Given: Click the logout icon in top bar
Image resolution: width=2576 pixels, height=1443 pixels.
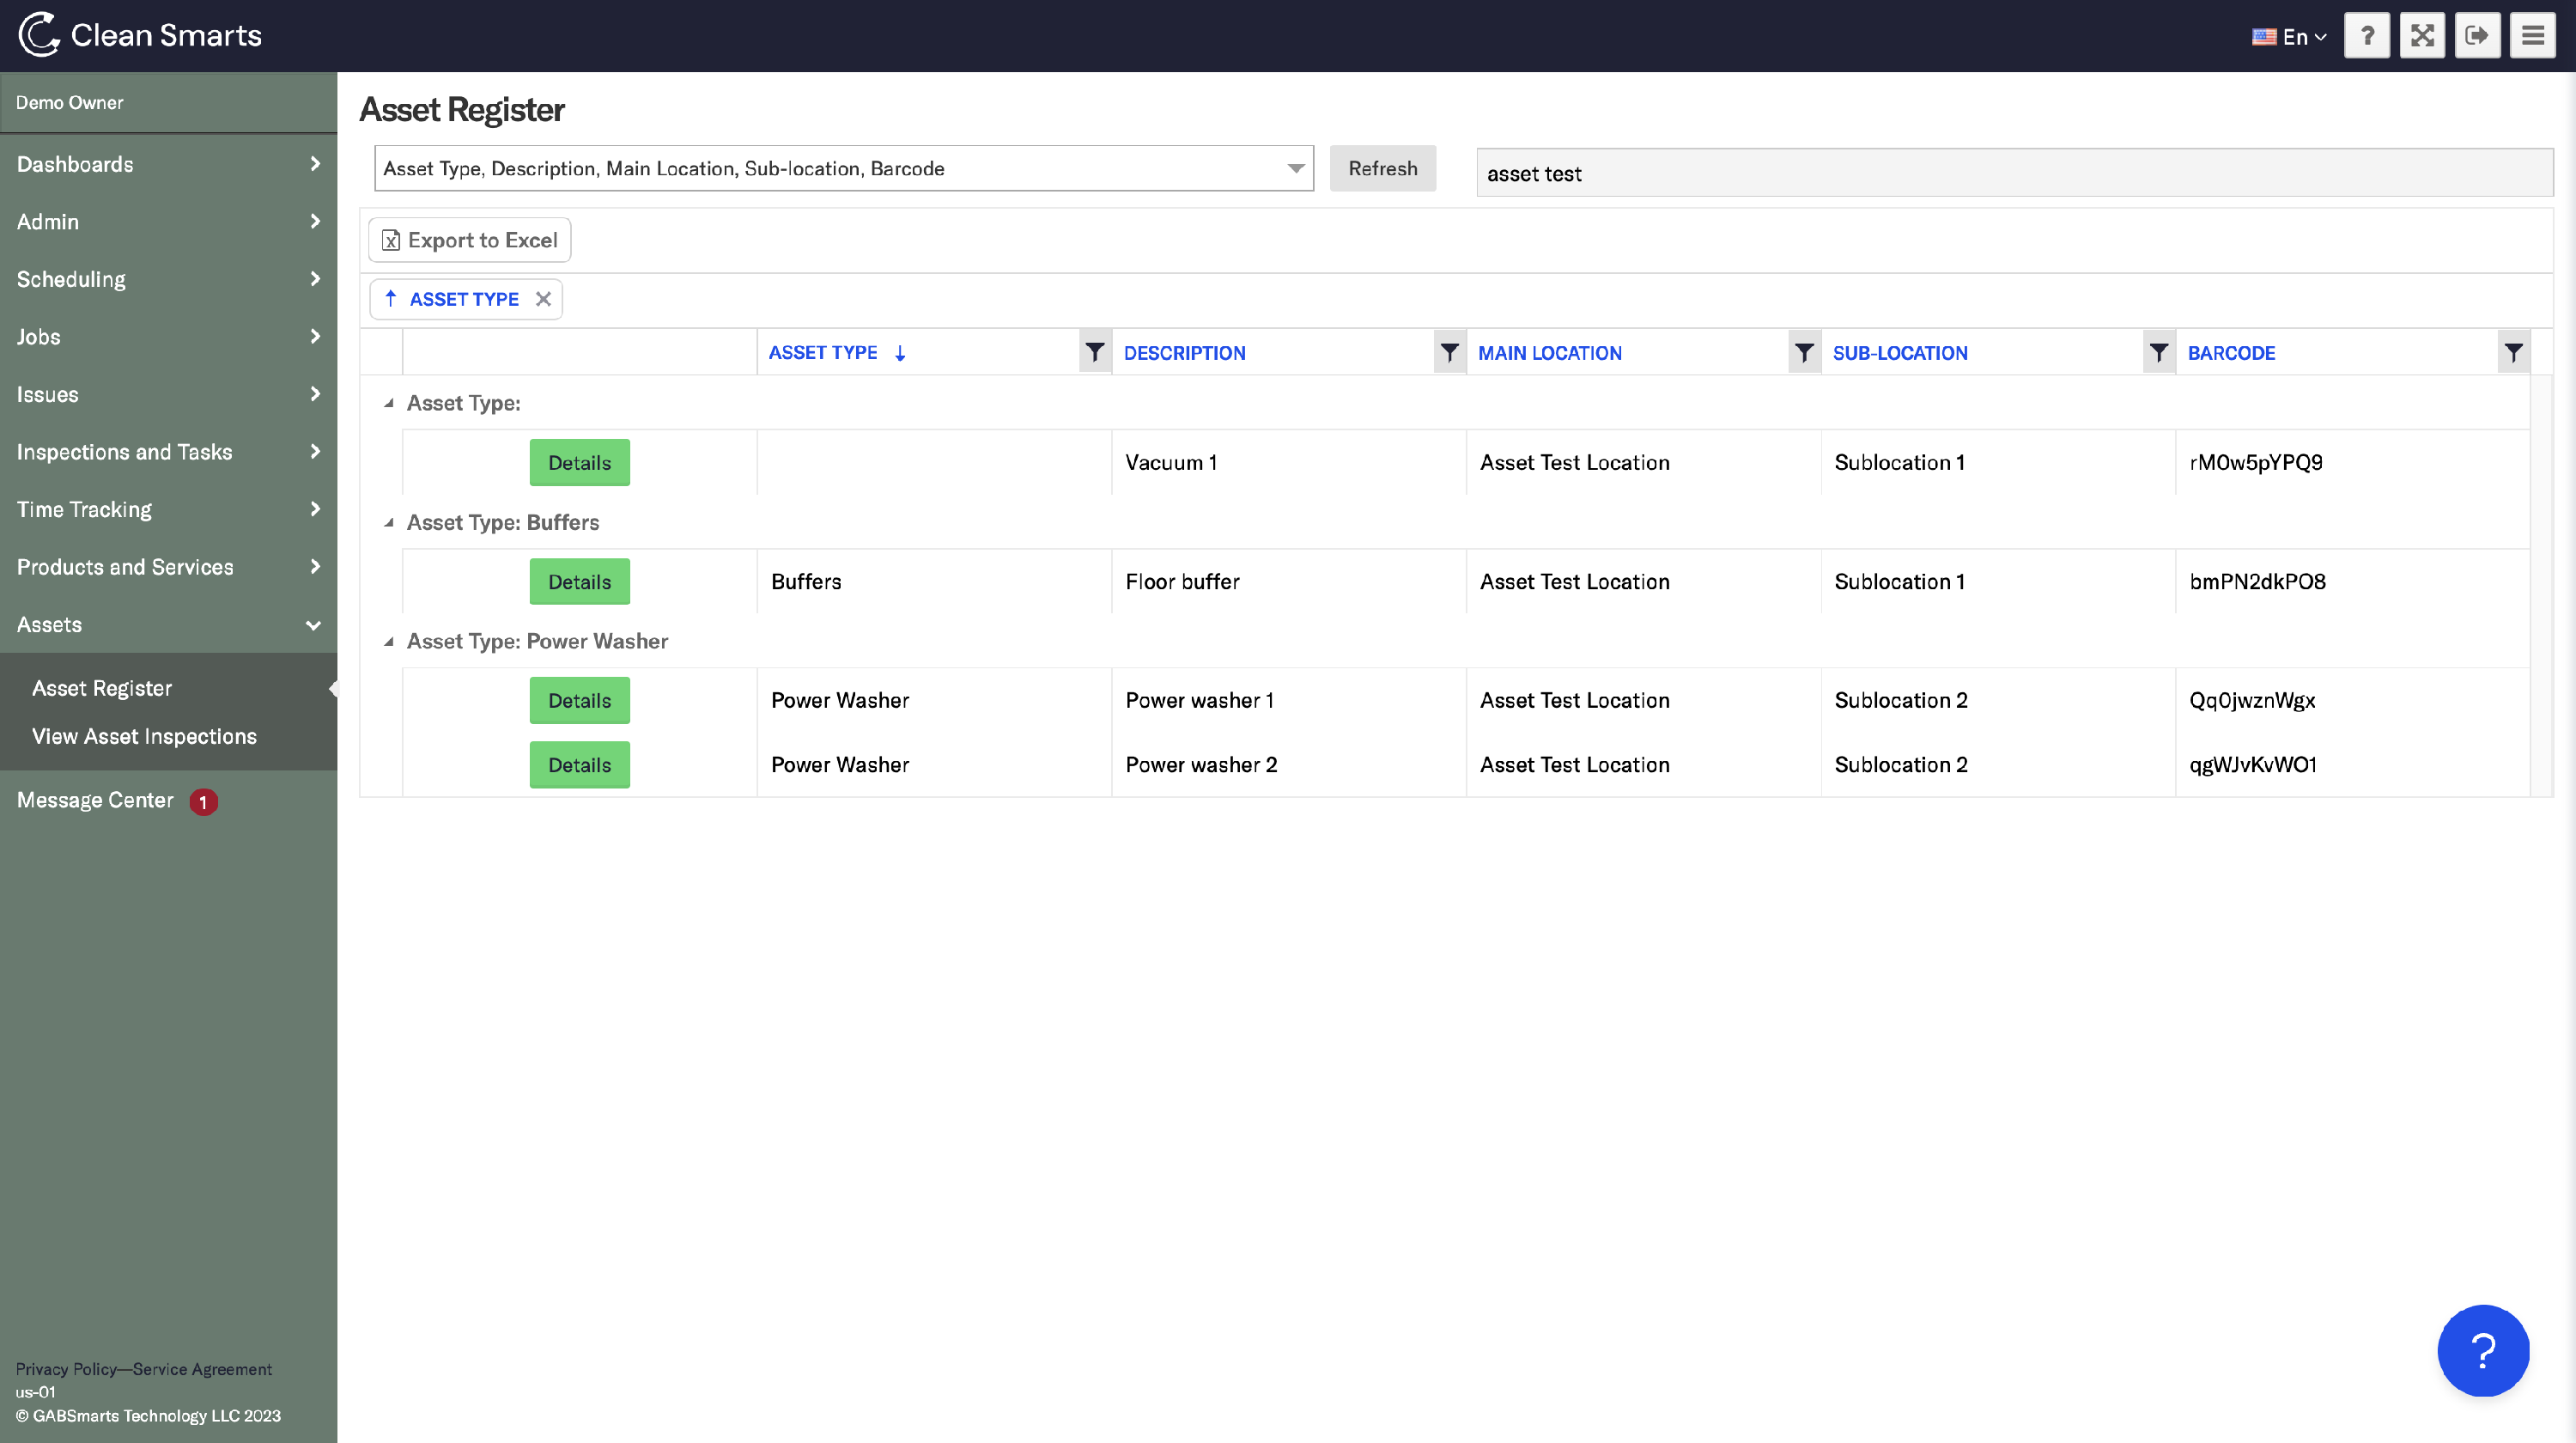Looking at the screenshot, I should pyautogui.click(x=2476, y=36).
